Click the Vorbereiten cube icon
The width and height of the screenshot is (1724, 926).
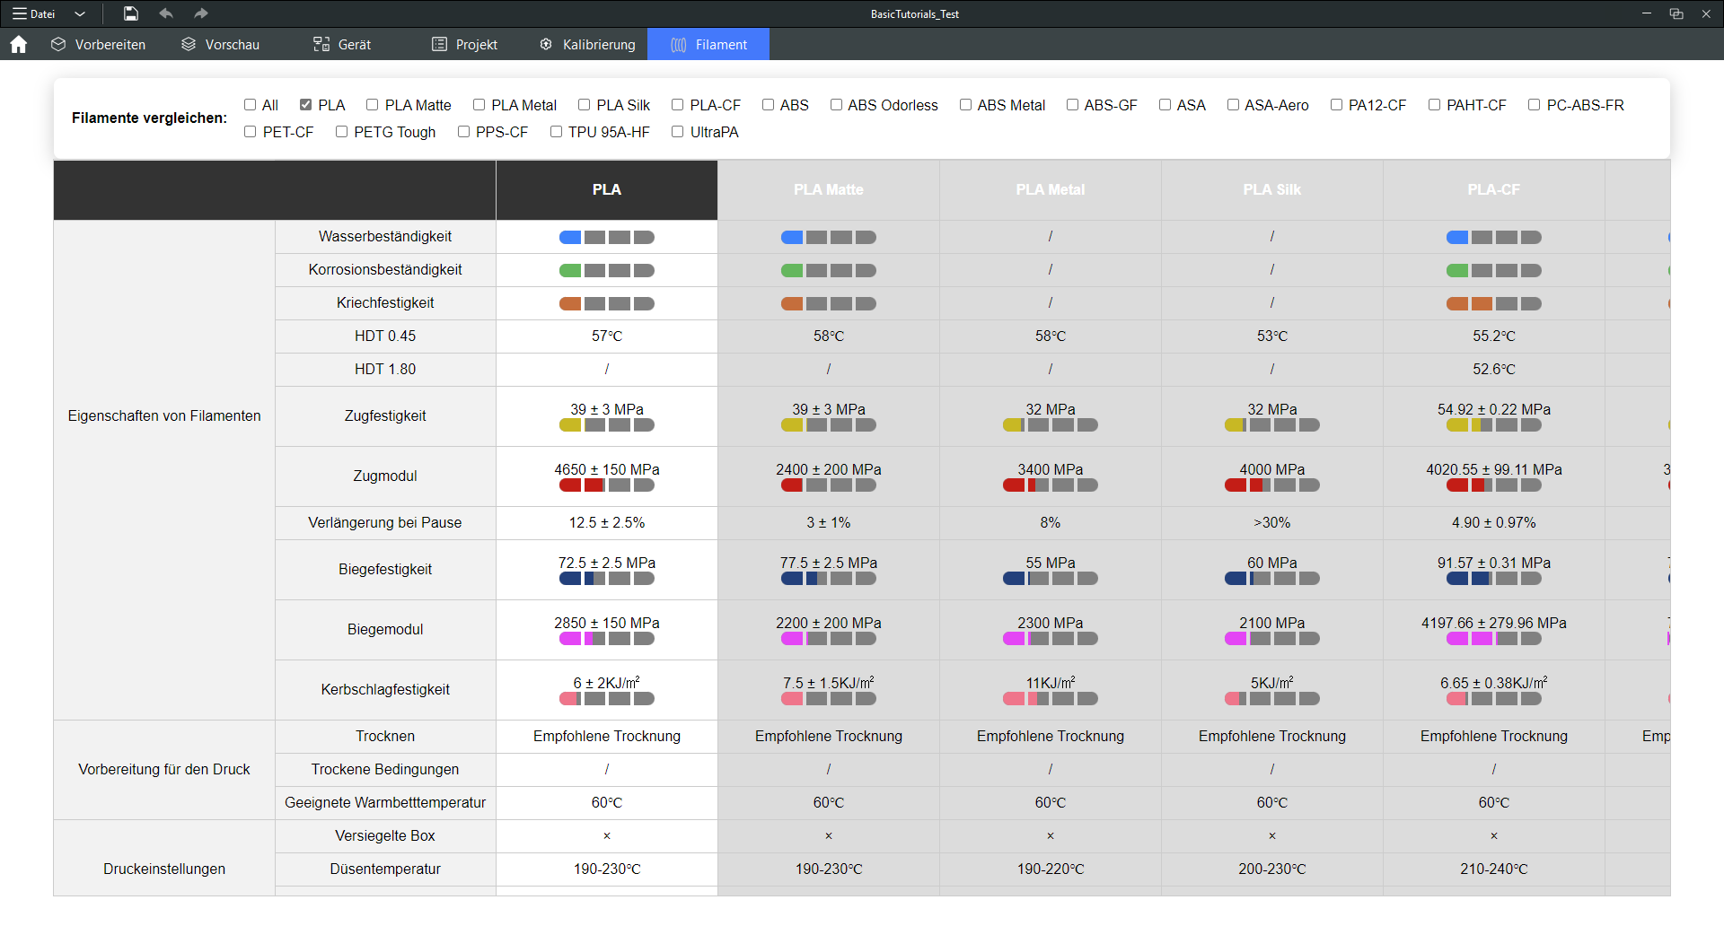pos(58,45)
